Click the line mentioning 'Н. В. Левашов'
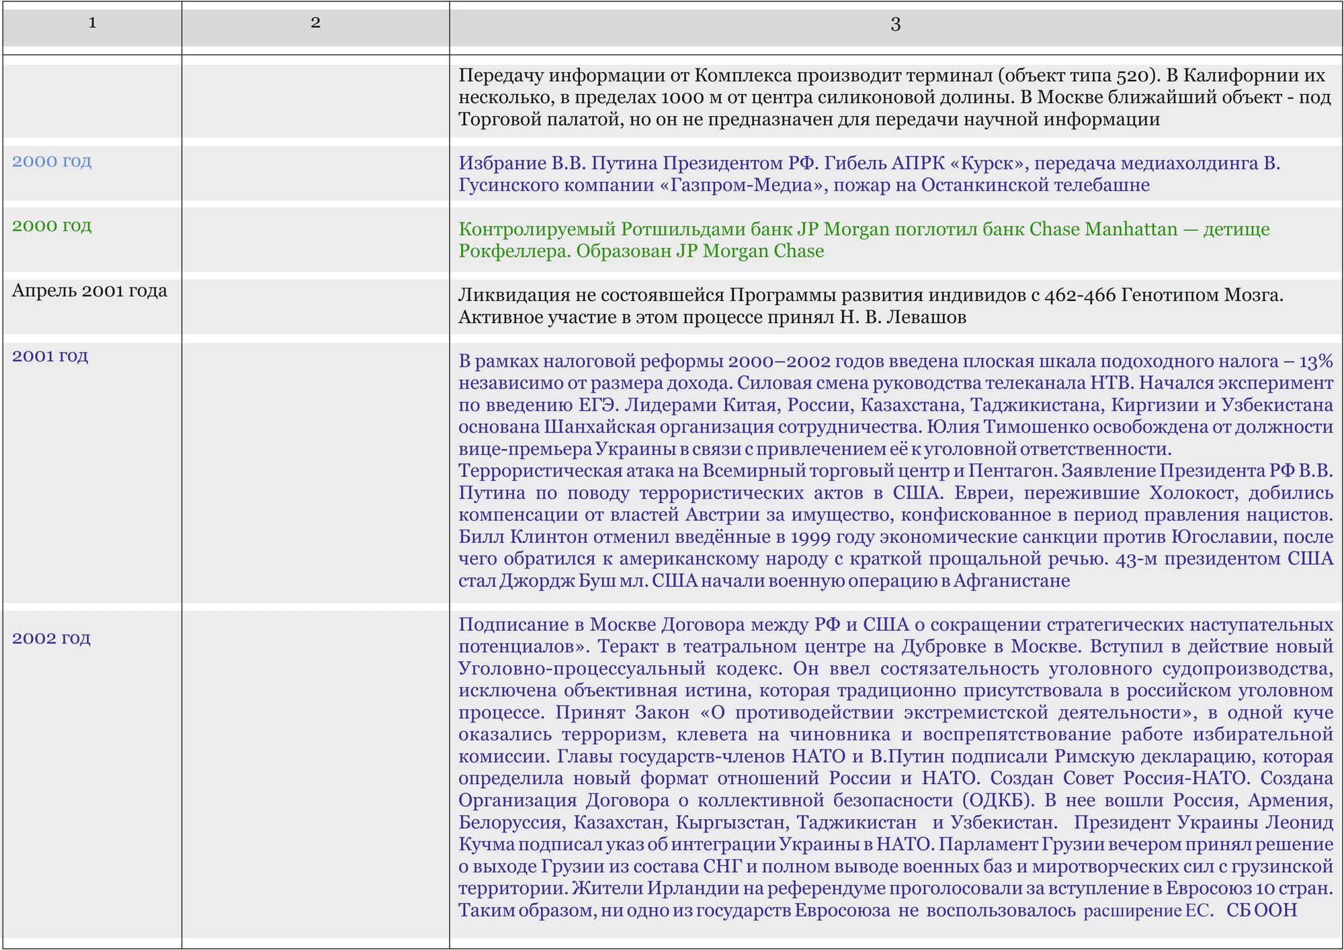 point(712,317)
